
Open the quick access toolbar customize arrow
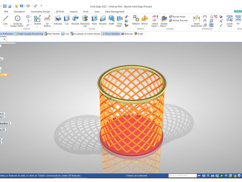[x=41, y=6]
